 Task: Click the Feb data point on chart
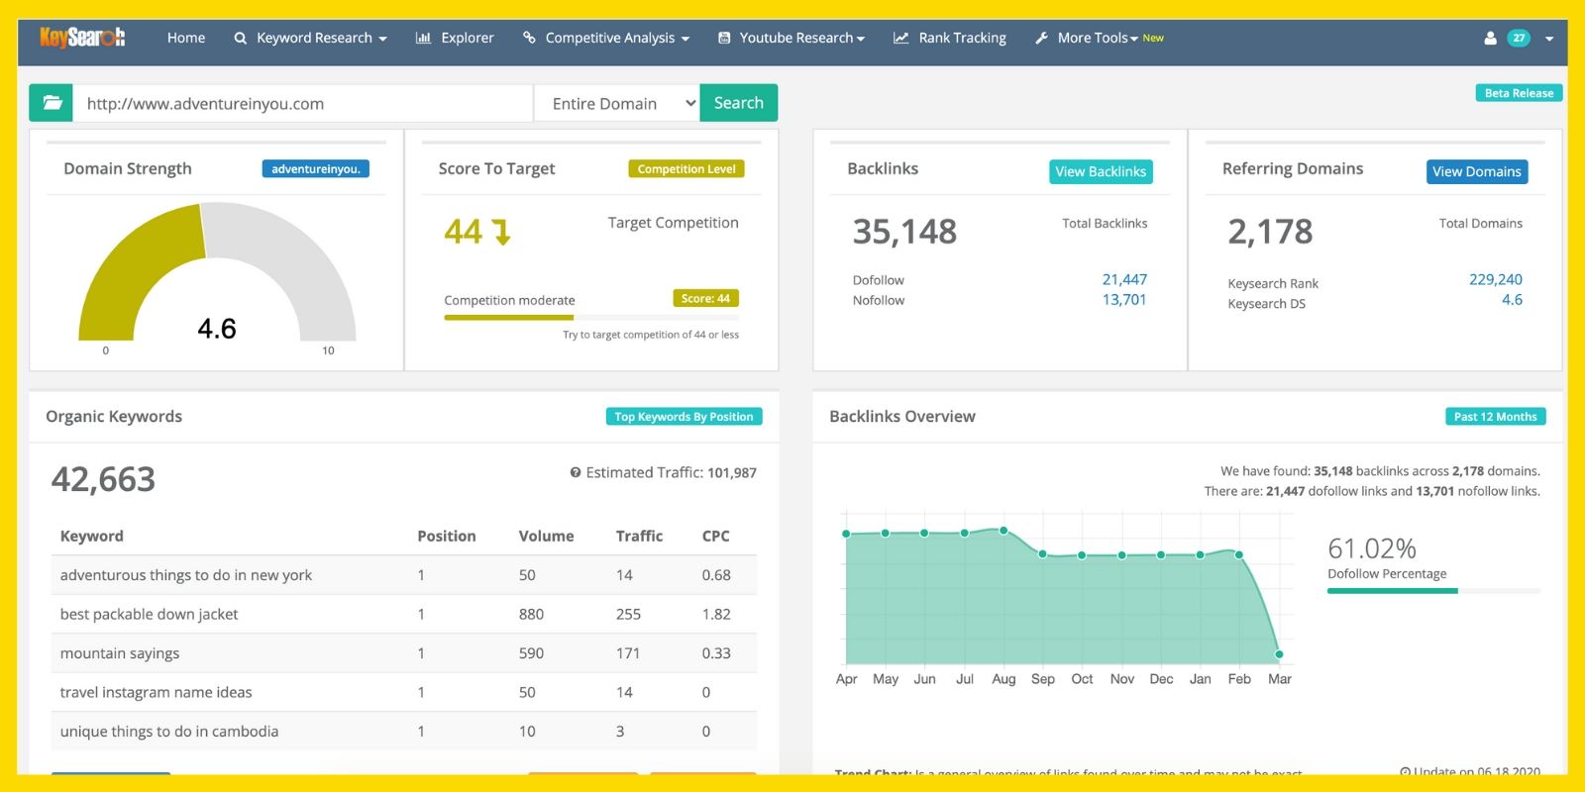coord(1239,554)
